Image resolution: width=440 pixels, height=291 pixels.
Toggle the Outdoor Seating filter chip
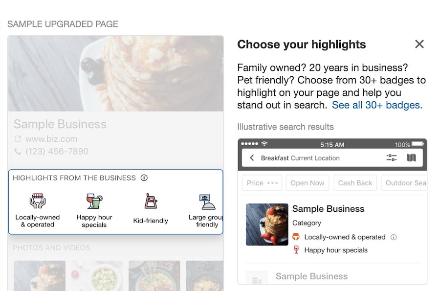pyautogui.click(x=407, y=182)
